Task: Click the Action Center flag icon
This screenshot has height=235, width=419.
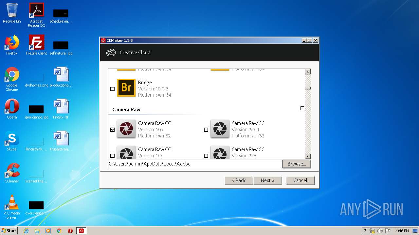Action: point(388,231)
